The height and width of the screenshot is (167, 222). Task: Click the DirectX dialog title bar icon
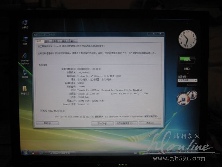[35, 35]
